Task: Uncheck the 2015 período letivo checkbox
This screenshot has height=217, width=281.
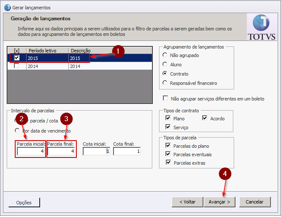Action: coord(16,58)
